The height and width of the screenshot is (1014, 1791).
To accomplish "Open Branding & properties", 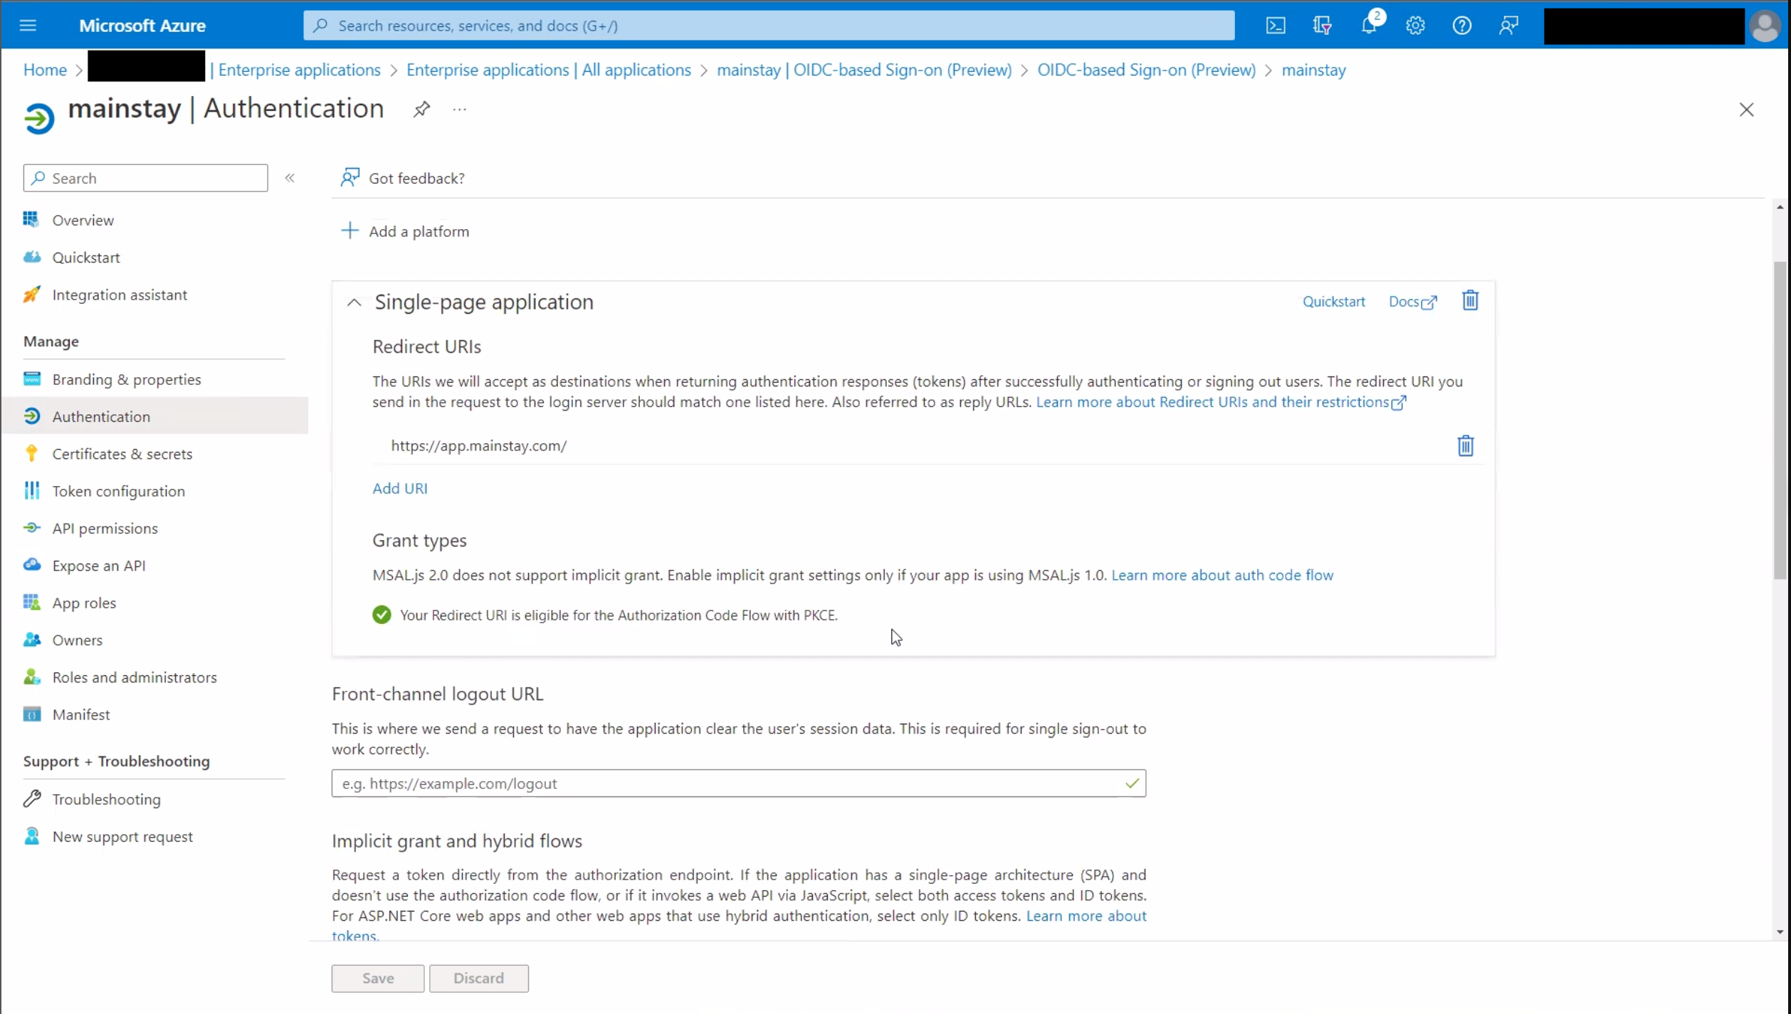I will [x=126, y=379].
